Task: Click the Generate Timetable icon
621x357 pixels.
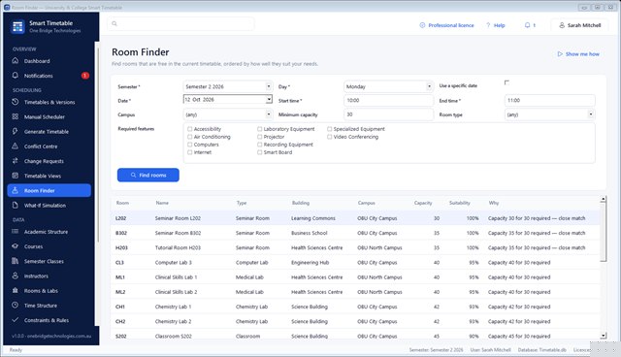Action: pyautogui.click(x=16, y=131)
